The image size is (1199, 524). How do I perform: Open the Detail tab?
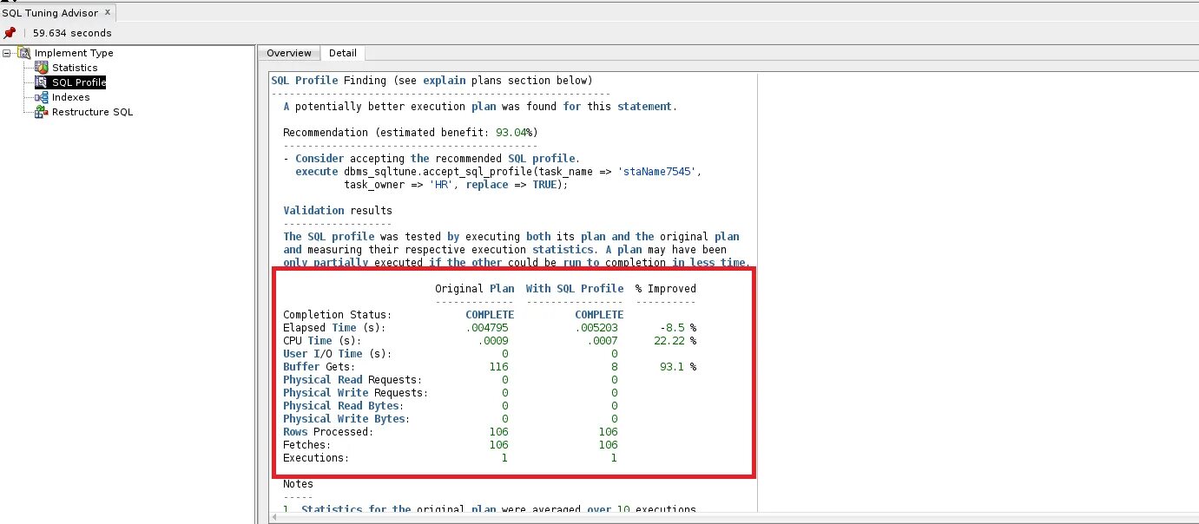[343, 53]
